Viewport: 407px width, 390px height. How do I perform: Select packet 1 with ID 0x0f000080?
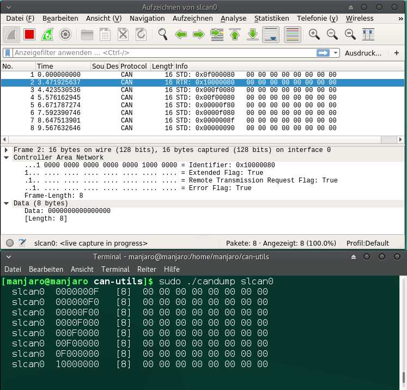click(203, 75)
